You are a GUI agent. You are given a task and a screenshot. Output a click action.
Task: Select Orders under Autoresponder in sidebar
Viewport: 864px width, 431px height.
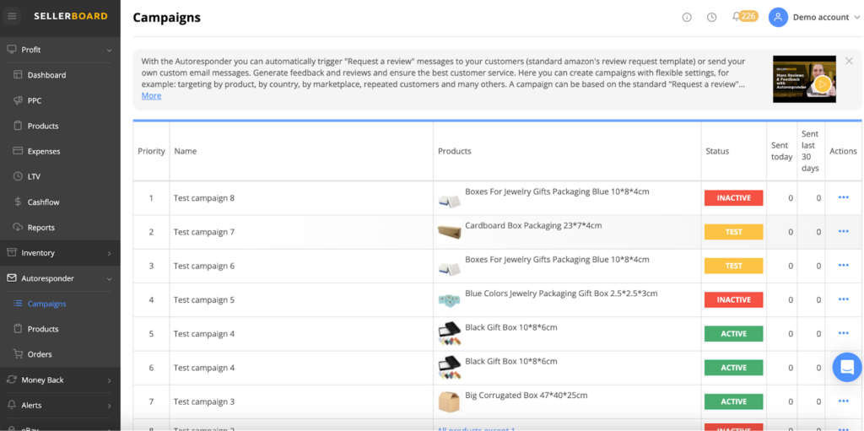[x=39, y=354]
